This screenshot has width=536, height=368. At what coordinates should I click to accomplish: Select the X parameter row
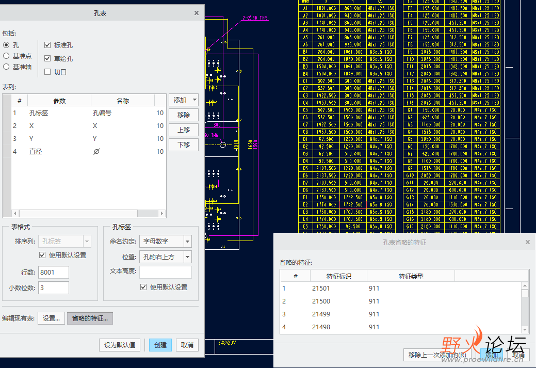click(89, 126)
